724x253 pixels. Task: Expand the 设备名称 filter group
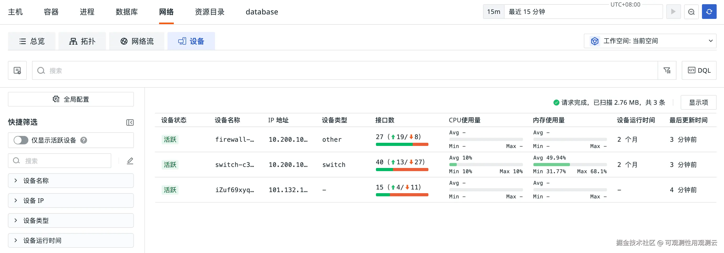(x=71, y=181)
